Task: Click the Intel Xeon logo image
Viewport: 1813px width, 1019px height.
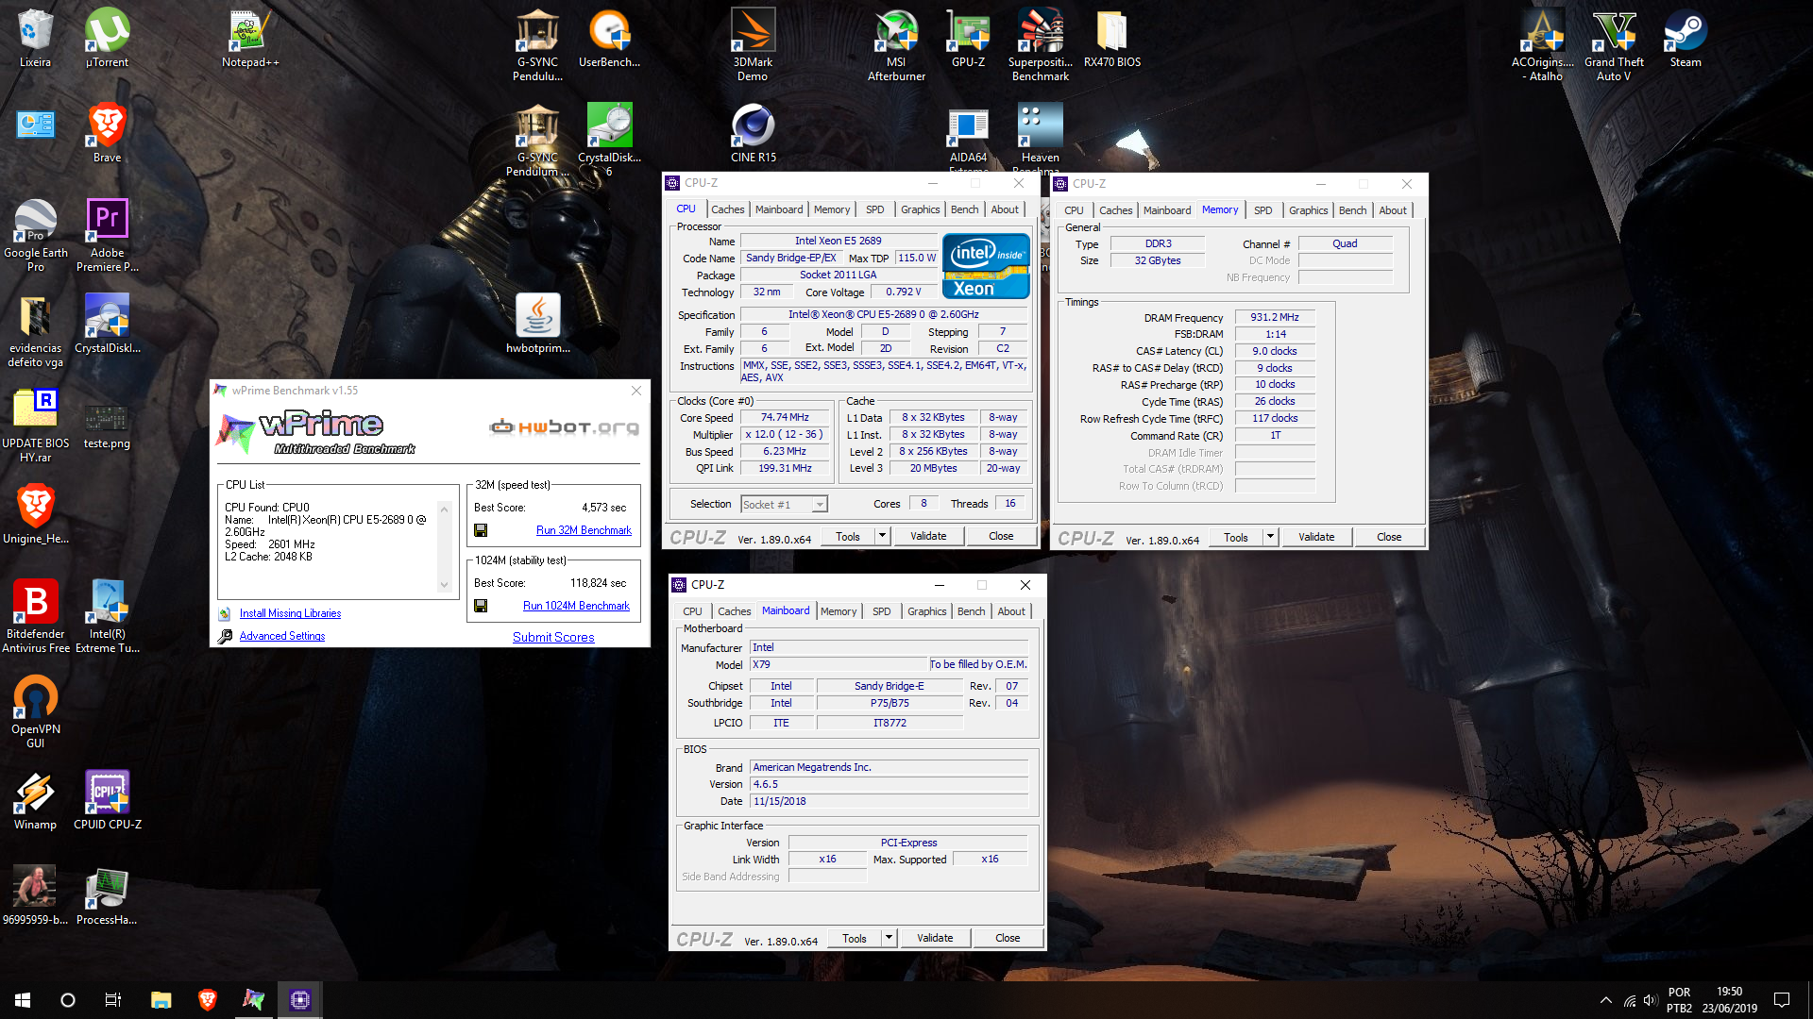Action: (986, 266)
